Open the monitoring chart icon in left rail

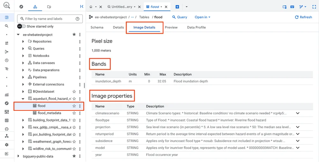(x=7, y=95)
